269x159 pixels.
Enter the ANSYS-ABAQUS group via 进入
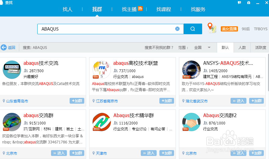(238, 101)
